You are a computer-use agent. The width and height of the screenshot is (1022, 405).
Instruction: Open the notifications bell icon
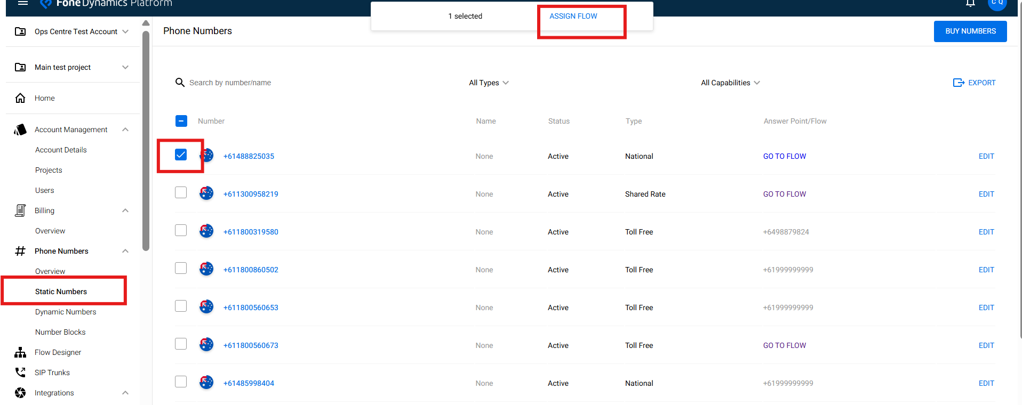tap(970, 3)
